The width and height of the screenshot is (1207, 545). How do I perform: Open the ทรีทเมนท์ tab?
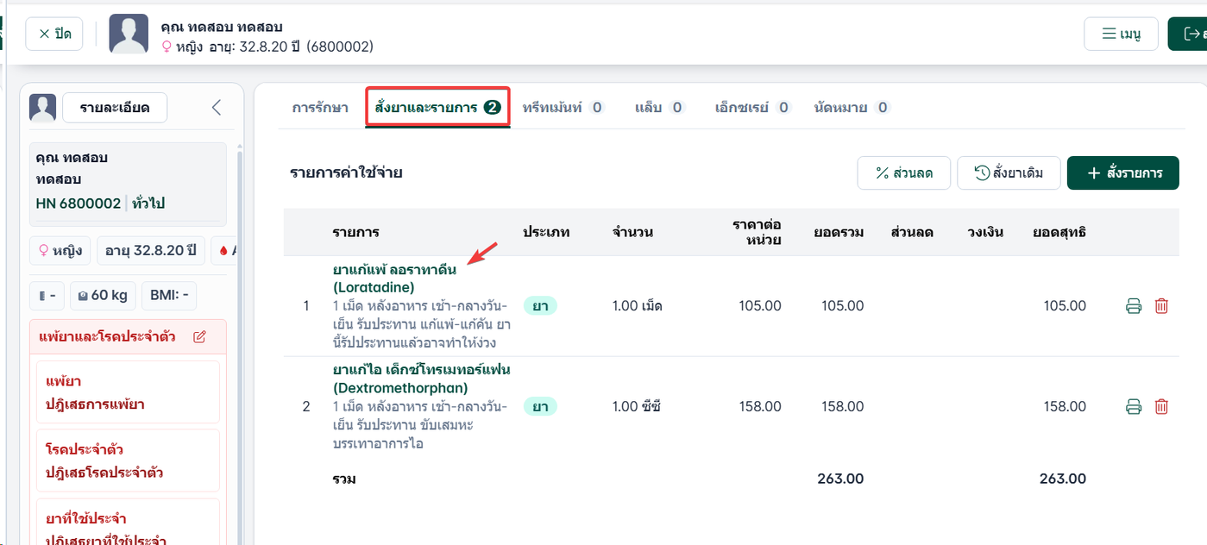[564, 108]
